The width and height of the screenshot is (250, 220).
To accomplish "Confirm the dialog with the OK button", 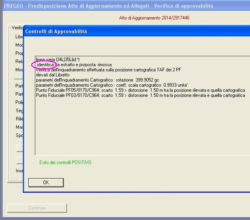I will click(46, 183).
